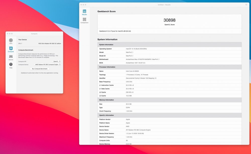
Task: Minimize the Results window
Action: [83, 5]
